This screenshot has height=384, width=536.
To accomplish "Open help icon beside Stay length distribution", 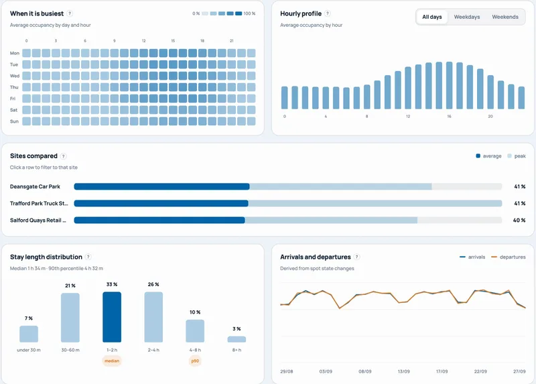I will coord(88,257).
